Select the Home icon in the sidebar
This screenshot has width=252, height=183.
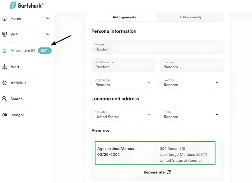click(5, 18)
